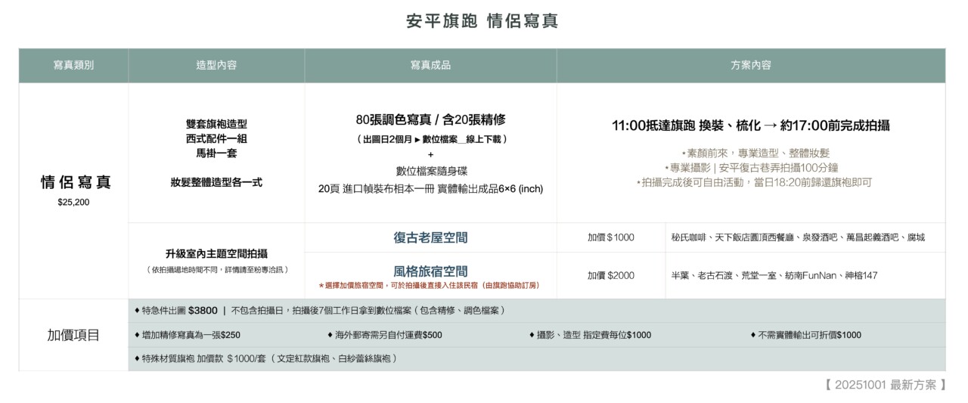
Task: Click the 復古老屋空間 option
Action: point(430,237)
